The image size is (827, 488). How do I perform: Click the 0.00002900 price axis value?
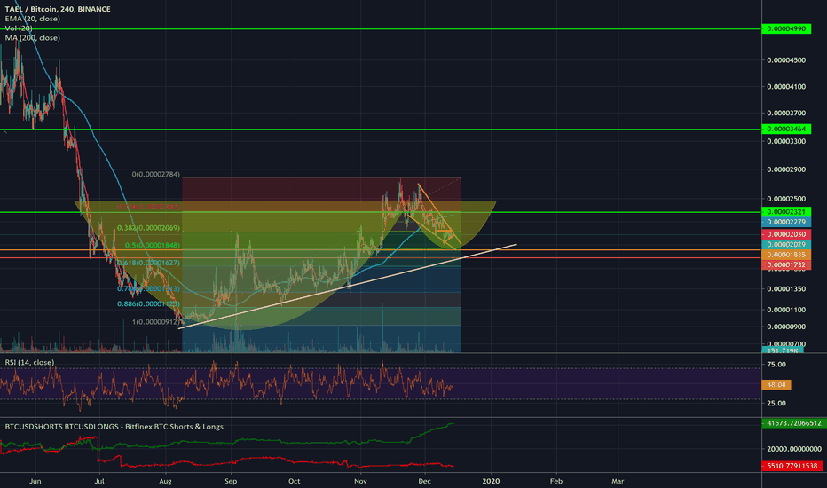coord(786,169)
